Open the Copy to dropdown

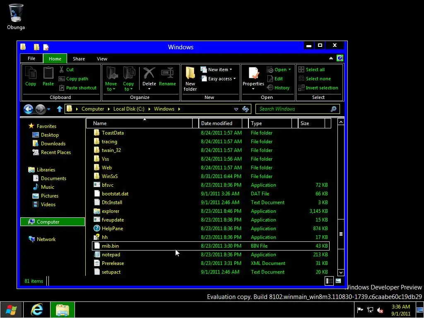pyautogui.click(x=128, y=79)
